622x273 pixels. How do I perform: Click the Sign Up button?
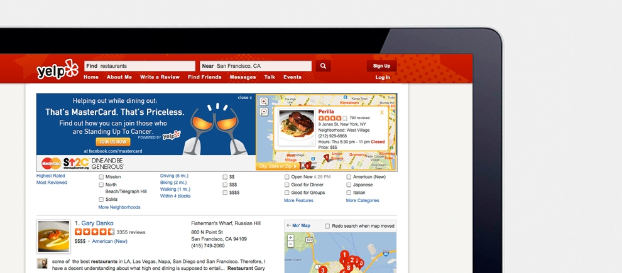click(381, 66)
